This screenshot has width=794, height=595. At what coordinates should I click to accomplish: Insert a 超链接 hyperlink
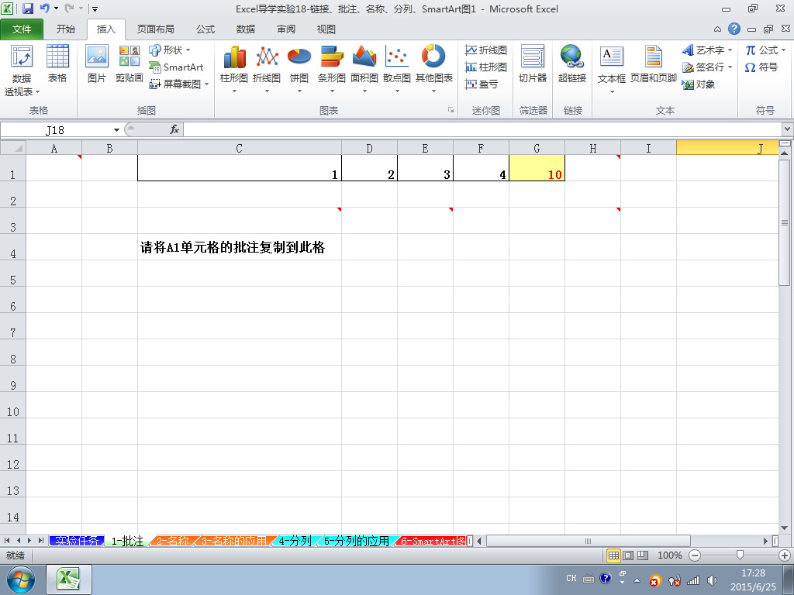pos(572,64)
